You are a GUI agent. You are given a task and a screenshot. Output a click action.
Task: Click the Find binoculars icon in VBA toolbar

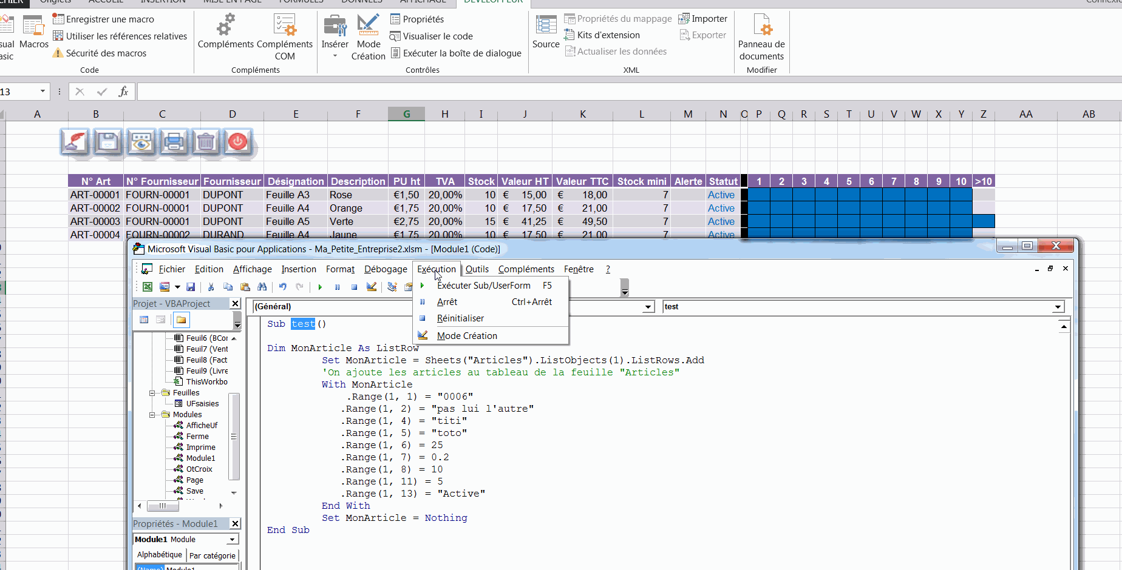click(x=262, y=287)
